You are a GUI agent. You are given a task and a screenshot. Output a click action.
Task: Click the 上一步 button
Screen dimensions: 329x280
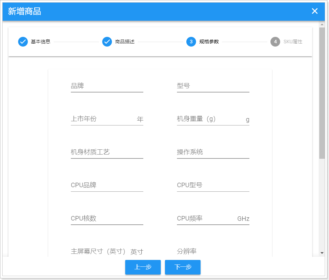pos(143,267)
